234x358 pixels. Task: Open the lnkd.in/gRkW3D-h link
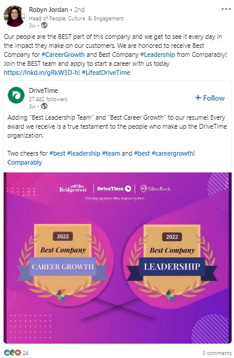click(41, 72)
